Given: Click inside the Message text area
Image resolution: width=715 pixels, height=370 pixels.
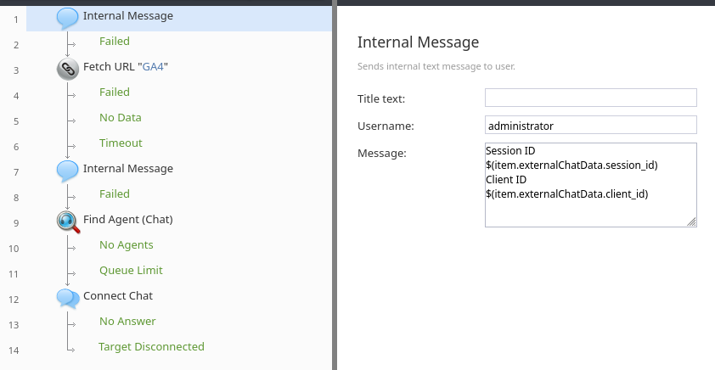Looking at the screenshot, I should [590, 184].
